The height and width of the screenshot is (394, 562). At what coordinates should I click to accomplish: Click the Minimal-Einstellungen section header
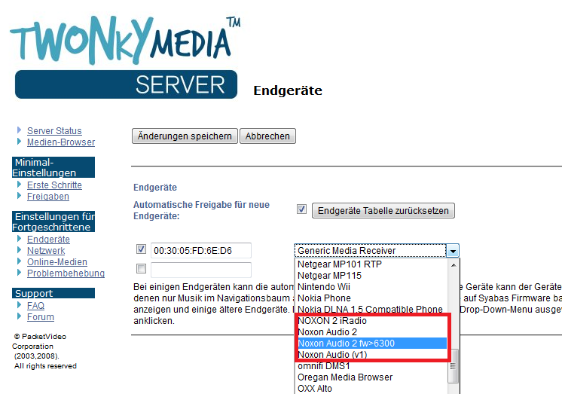(53, 167)
